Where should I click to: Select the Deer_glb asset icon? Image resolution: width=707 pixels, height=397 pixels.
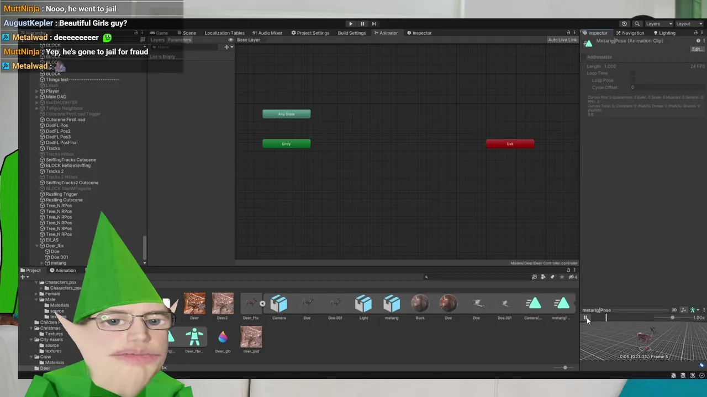point(223,337)
